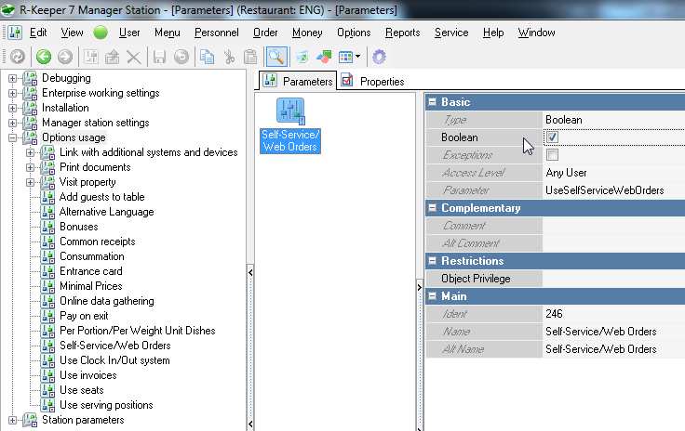The height and width of the screenshot is (431, 685).
Task: Collapse the Restrictions properties section
Action: point(432,261)
